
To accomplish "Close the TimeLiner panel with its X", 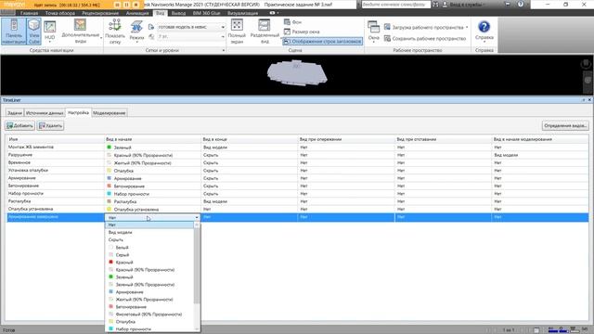I will coord(589,100).
